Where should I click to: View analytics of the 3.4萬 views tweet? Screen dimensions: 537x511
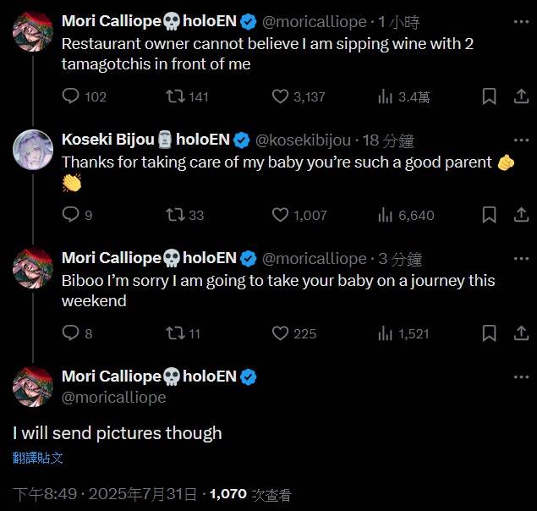pyautogui.click(x=386, y=96)
